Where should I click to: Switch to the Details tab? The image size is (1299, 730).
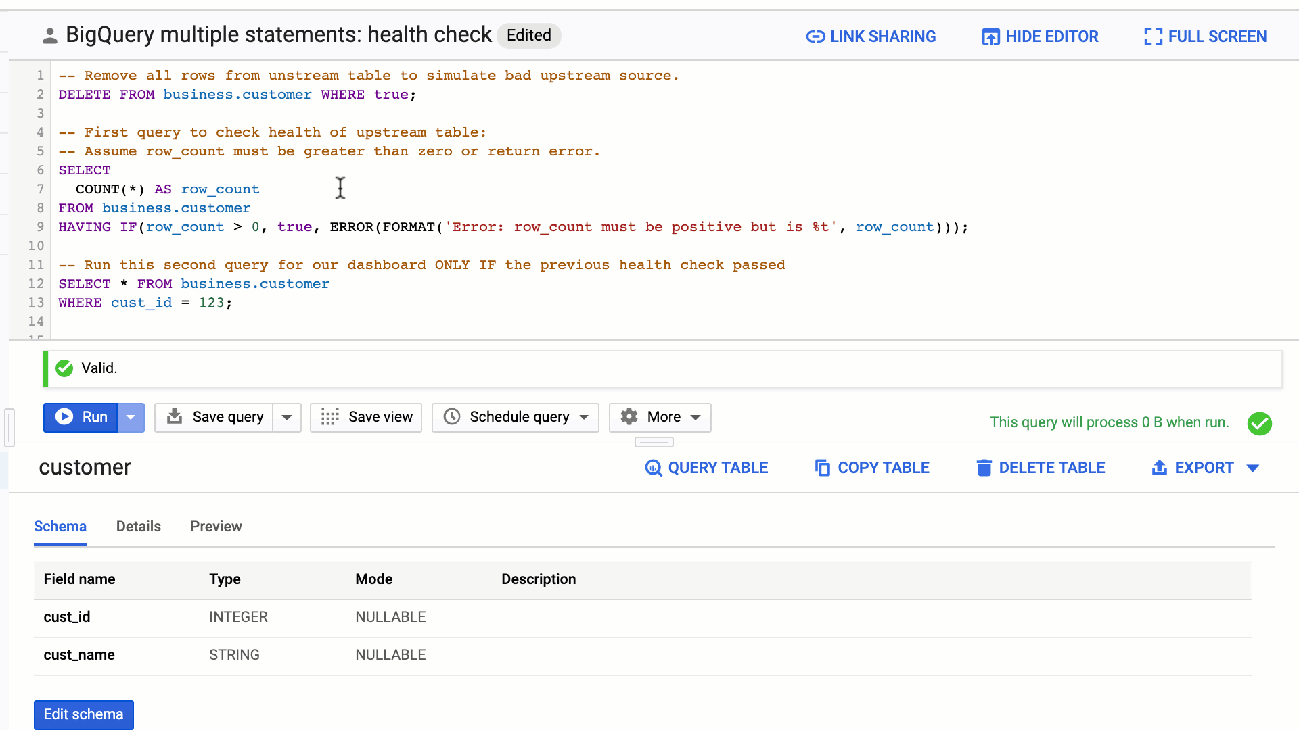(139, 526)
